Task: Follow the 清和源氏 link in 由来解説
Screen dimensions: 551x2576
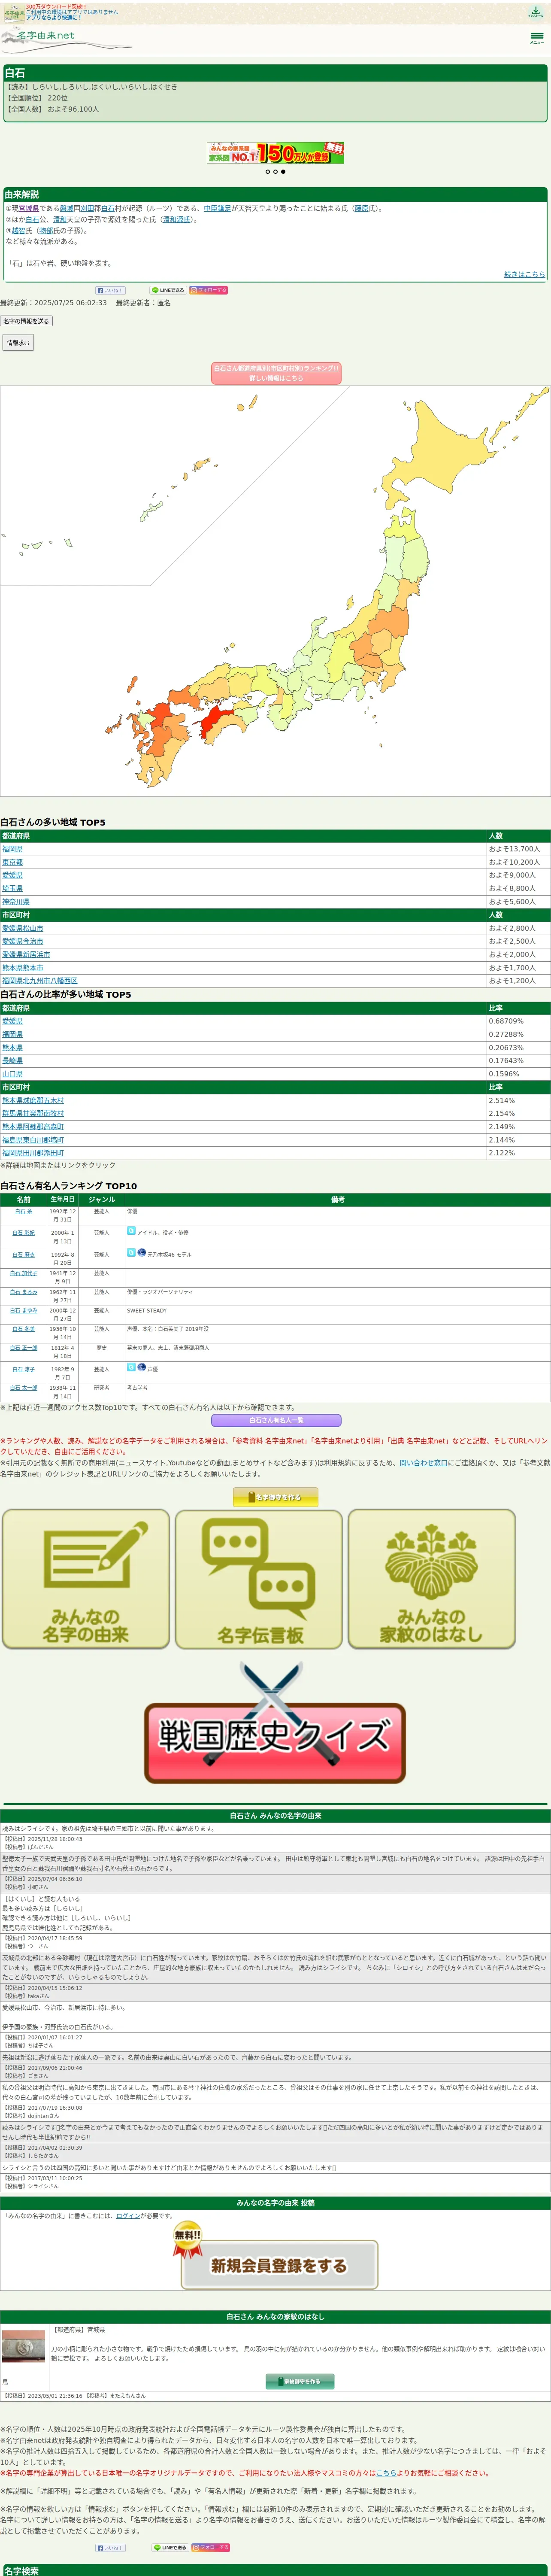Action: (176, 220)
